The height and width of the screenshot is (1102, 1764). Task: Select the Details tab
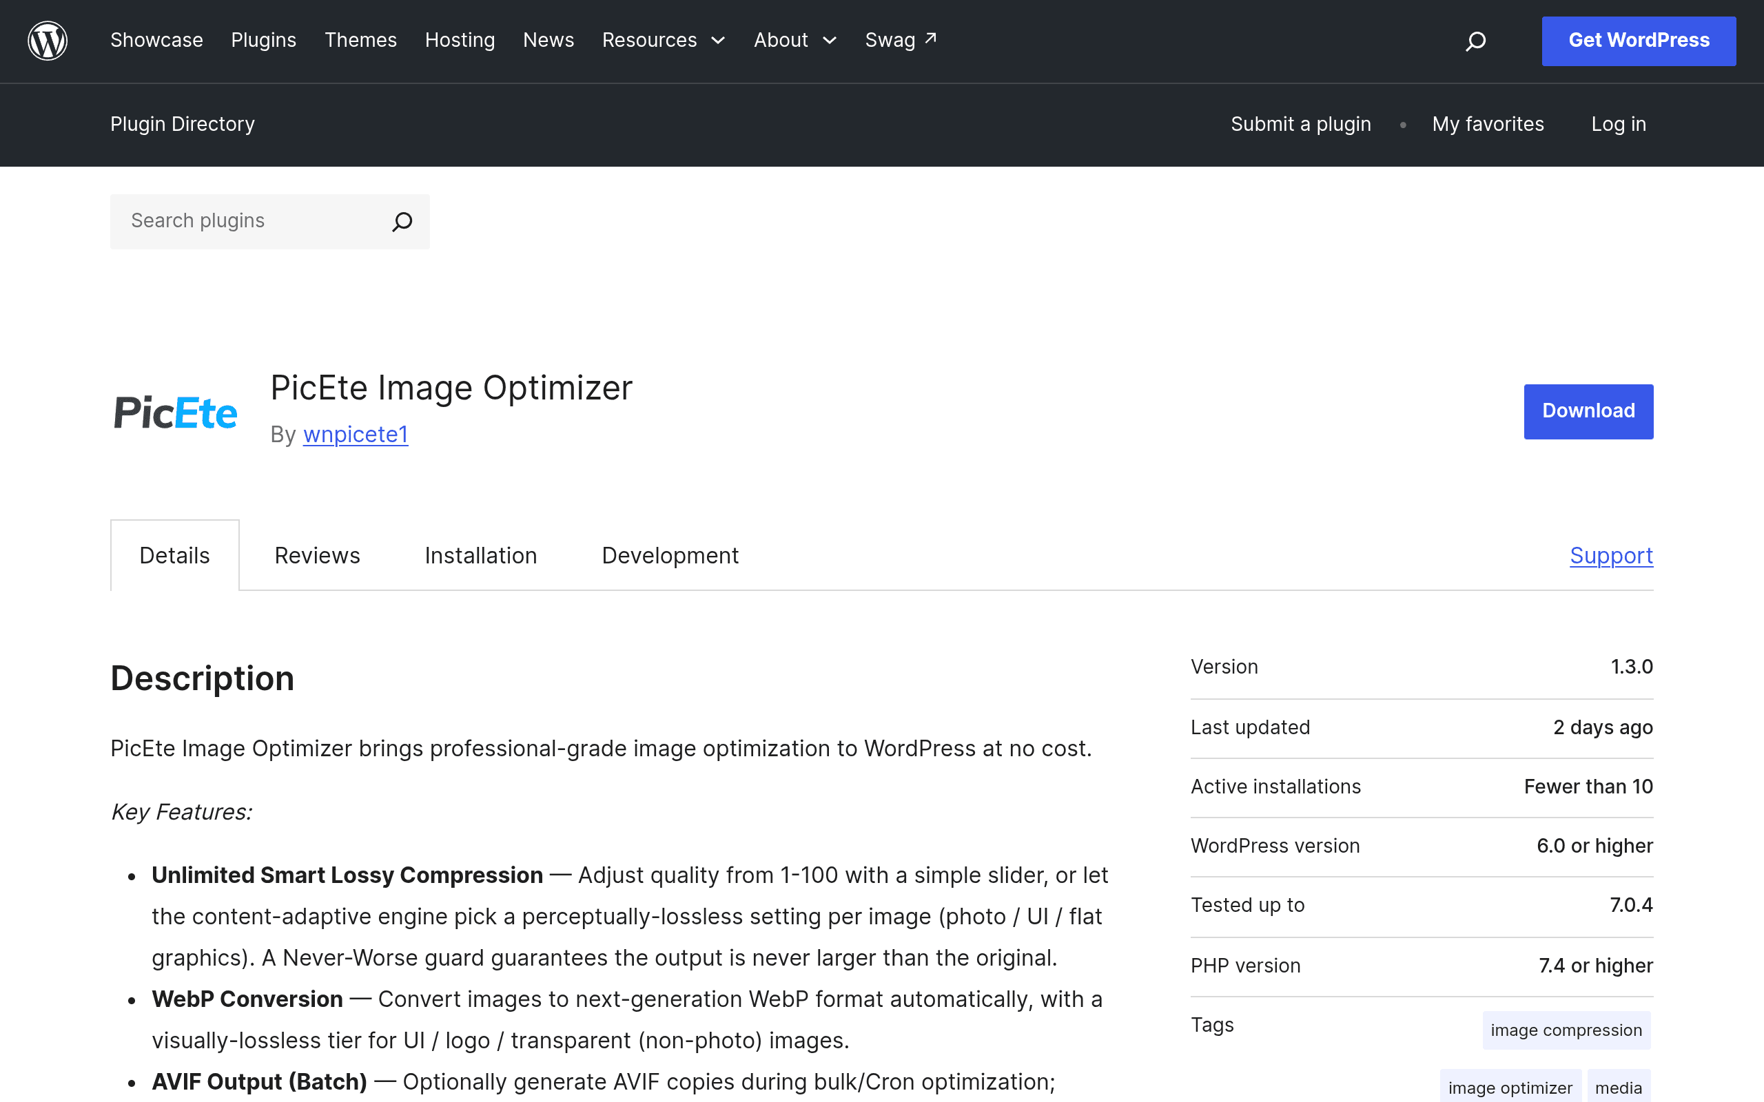175,555
